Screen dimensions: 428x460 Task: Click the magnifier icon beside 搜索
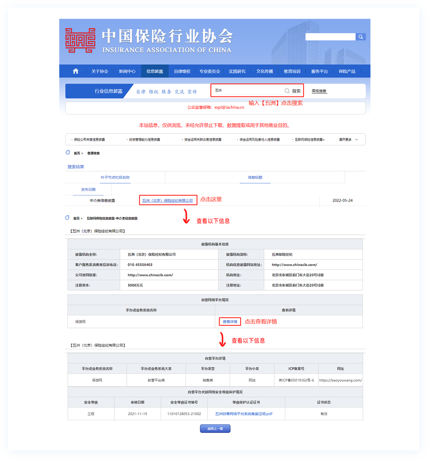[x=287, y=91]
